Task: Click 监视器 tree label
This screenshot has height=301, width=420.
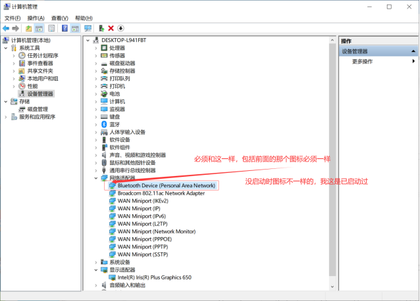Action: point(117,109)
